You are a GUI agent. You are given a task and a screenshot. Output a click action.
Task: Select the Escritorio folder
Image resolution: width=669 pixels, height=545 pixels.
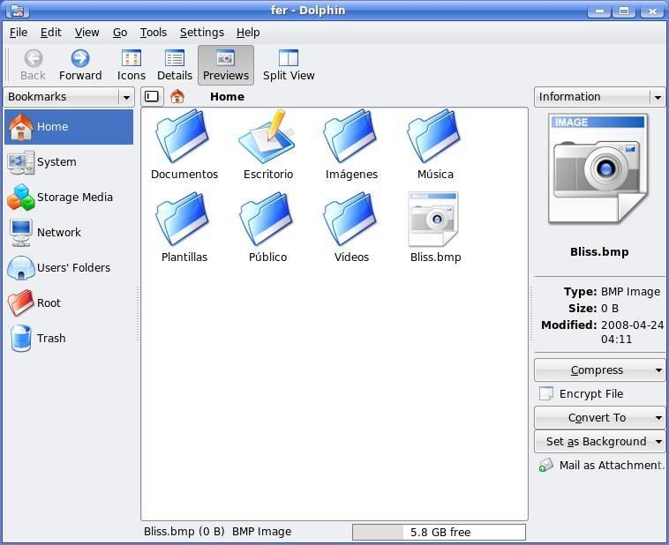(268, 145)
